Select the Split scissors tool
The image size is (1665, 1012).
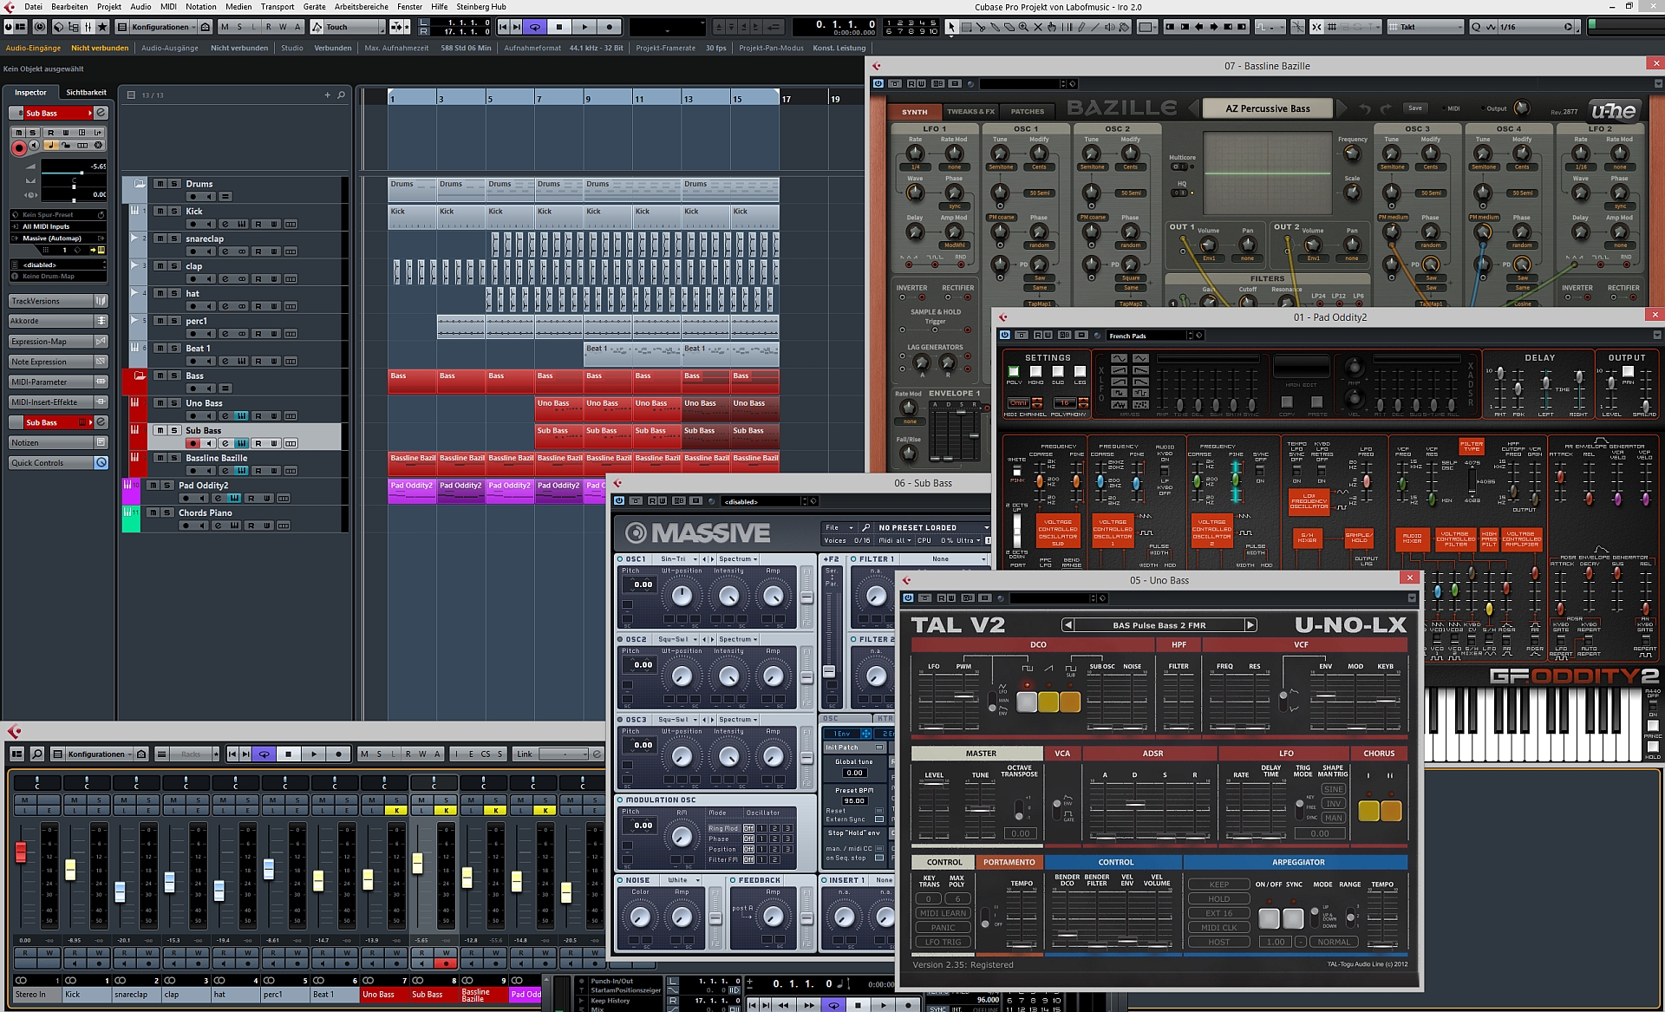click(981, 27)
